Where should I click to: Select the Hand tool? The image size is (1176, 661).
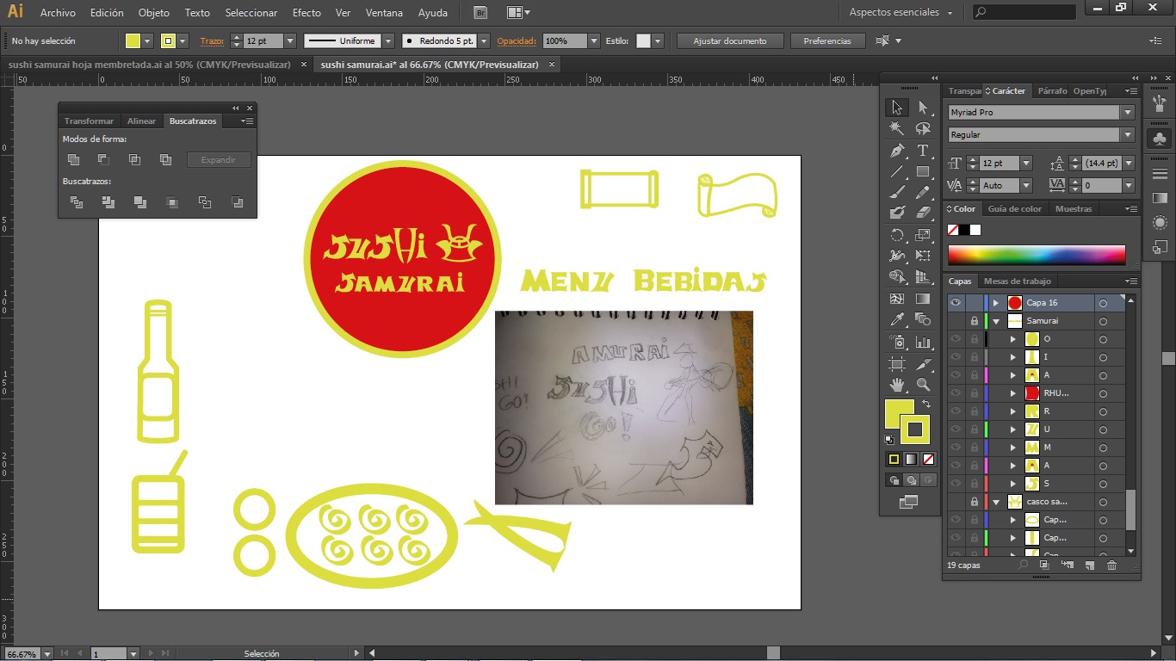[897, 385]
